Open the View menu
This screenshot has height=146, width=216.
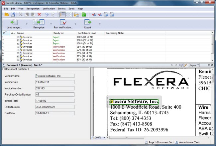click(21, 9)
